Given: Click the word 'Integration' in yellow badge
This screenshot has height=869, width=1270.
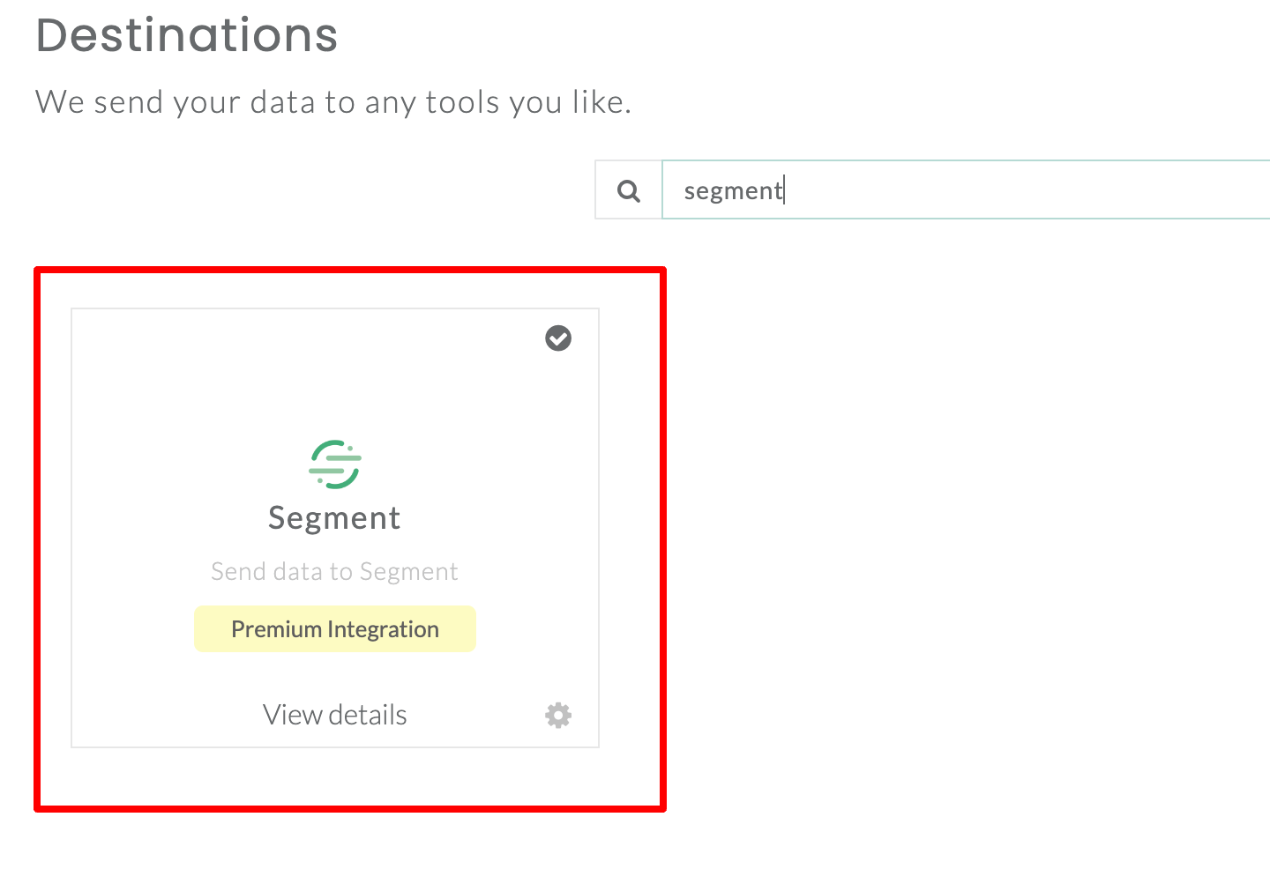Looking at the screenshot, I should [384, 629].
